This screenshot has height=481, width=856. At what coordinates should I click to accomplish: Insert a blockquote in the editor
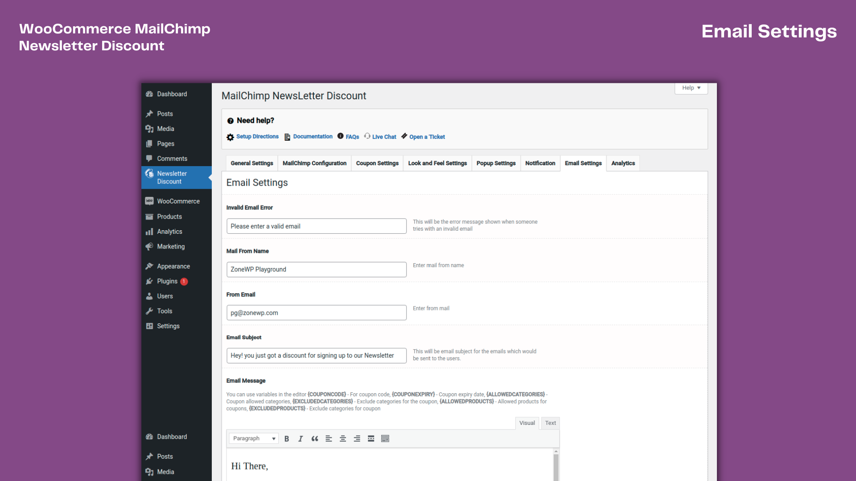[x=315, y=439]
